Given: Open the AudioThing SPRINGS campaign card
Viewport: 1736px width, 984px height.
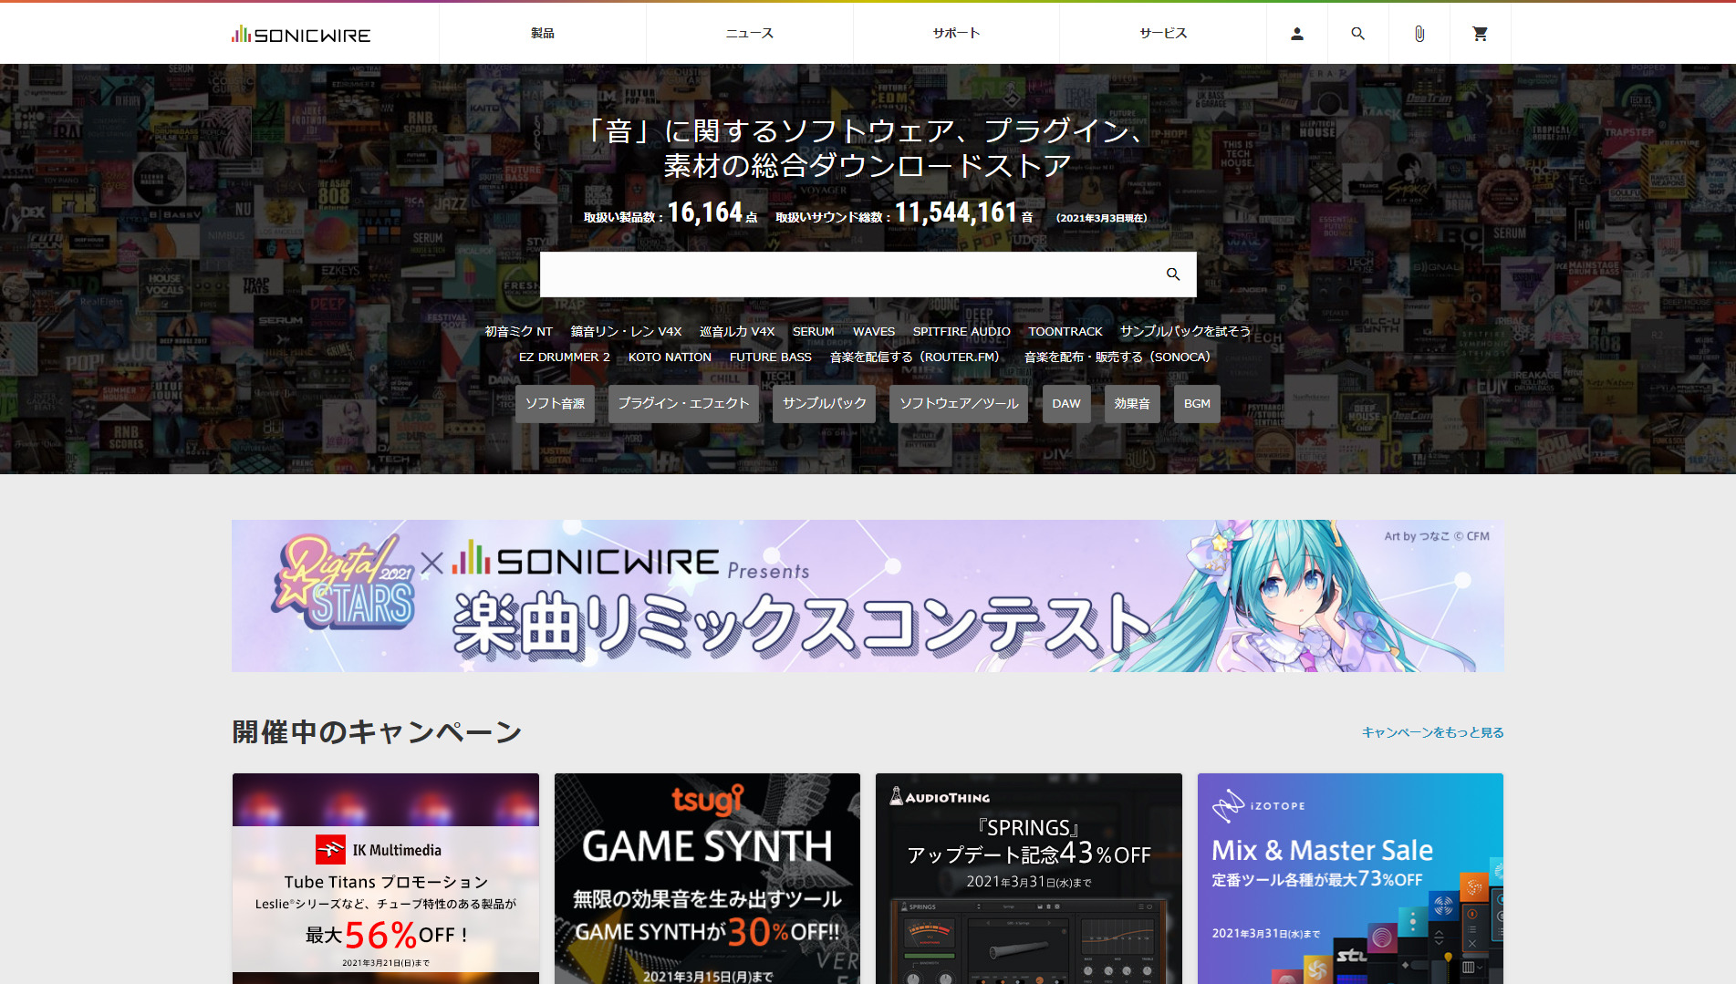Looking at the screenshot, I should [1029, 879].
